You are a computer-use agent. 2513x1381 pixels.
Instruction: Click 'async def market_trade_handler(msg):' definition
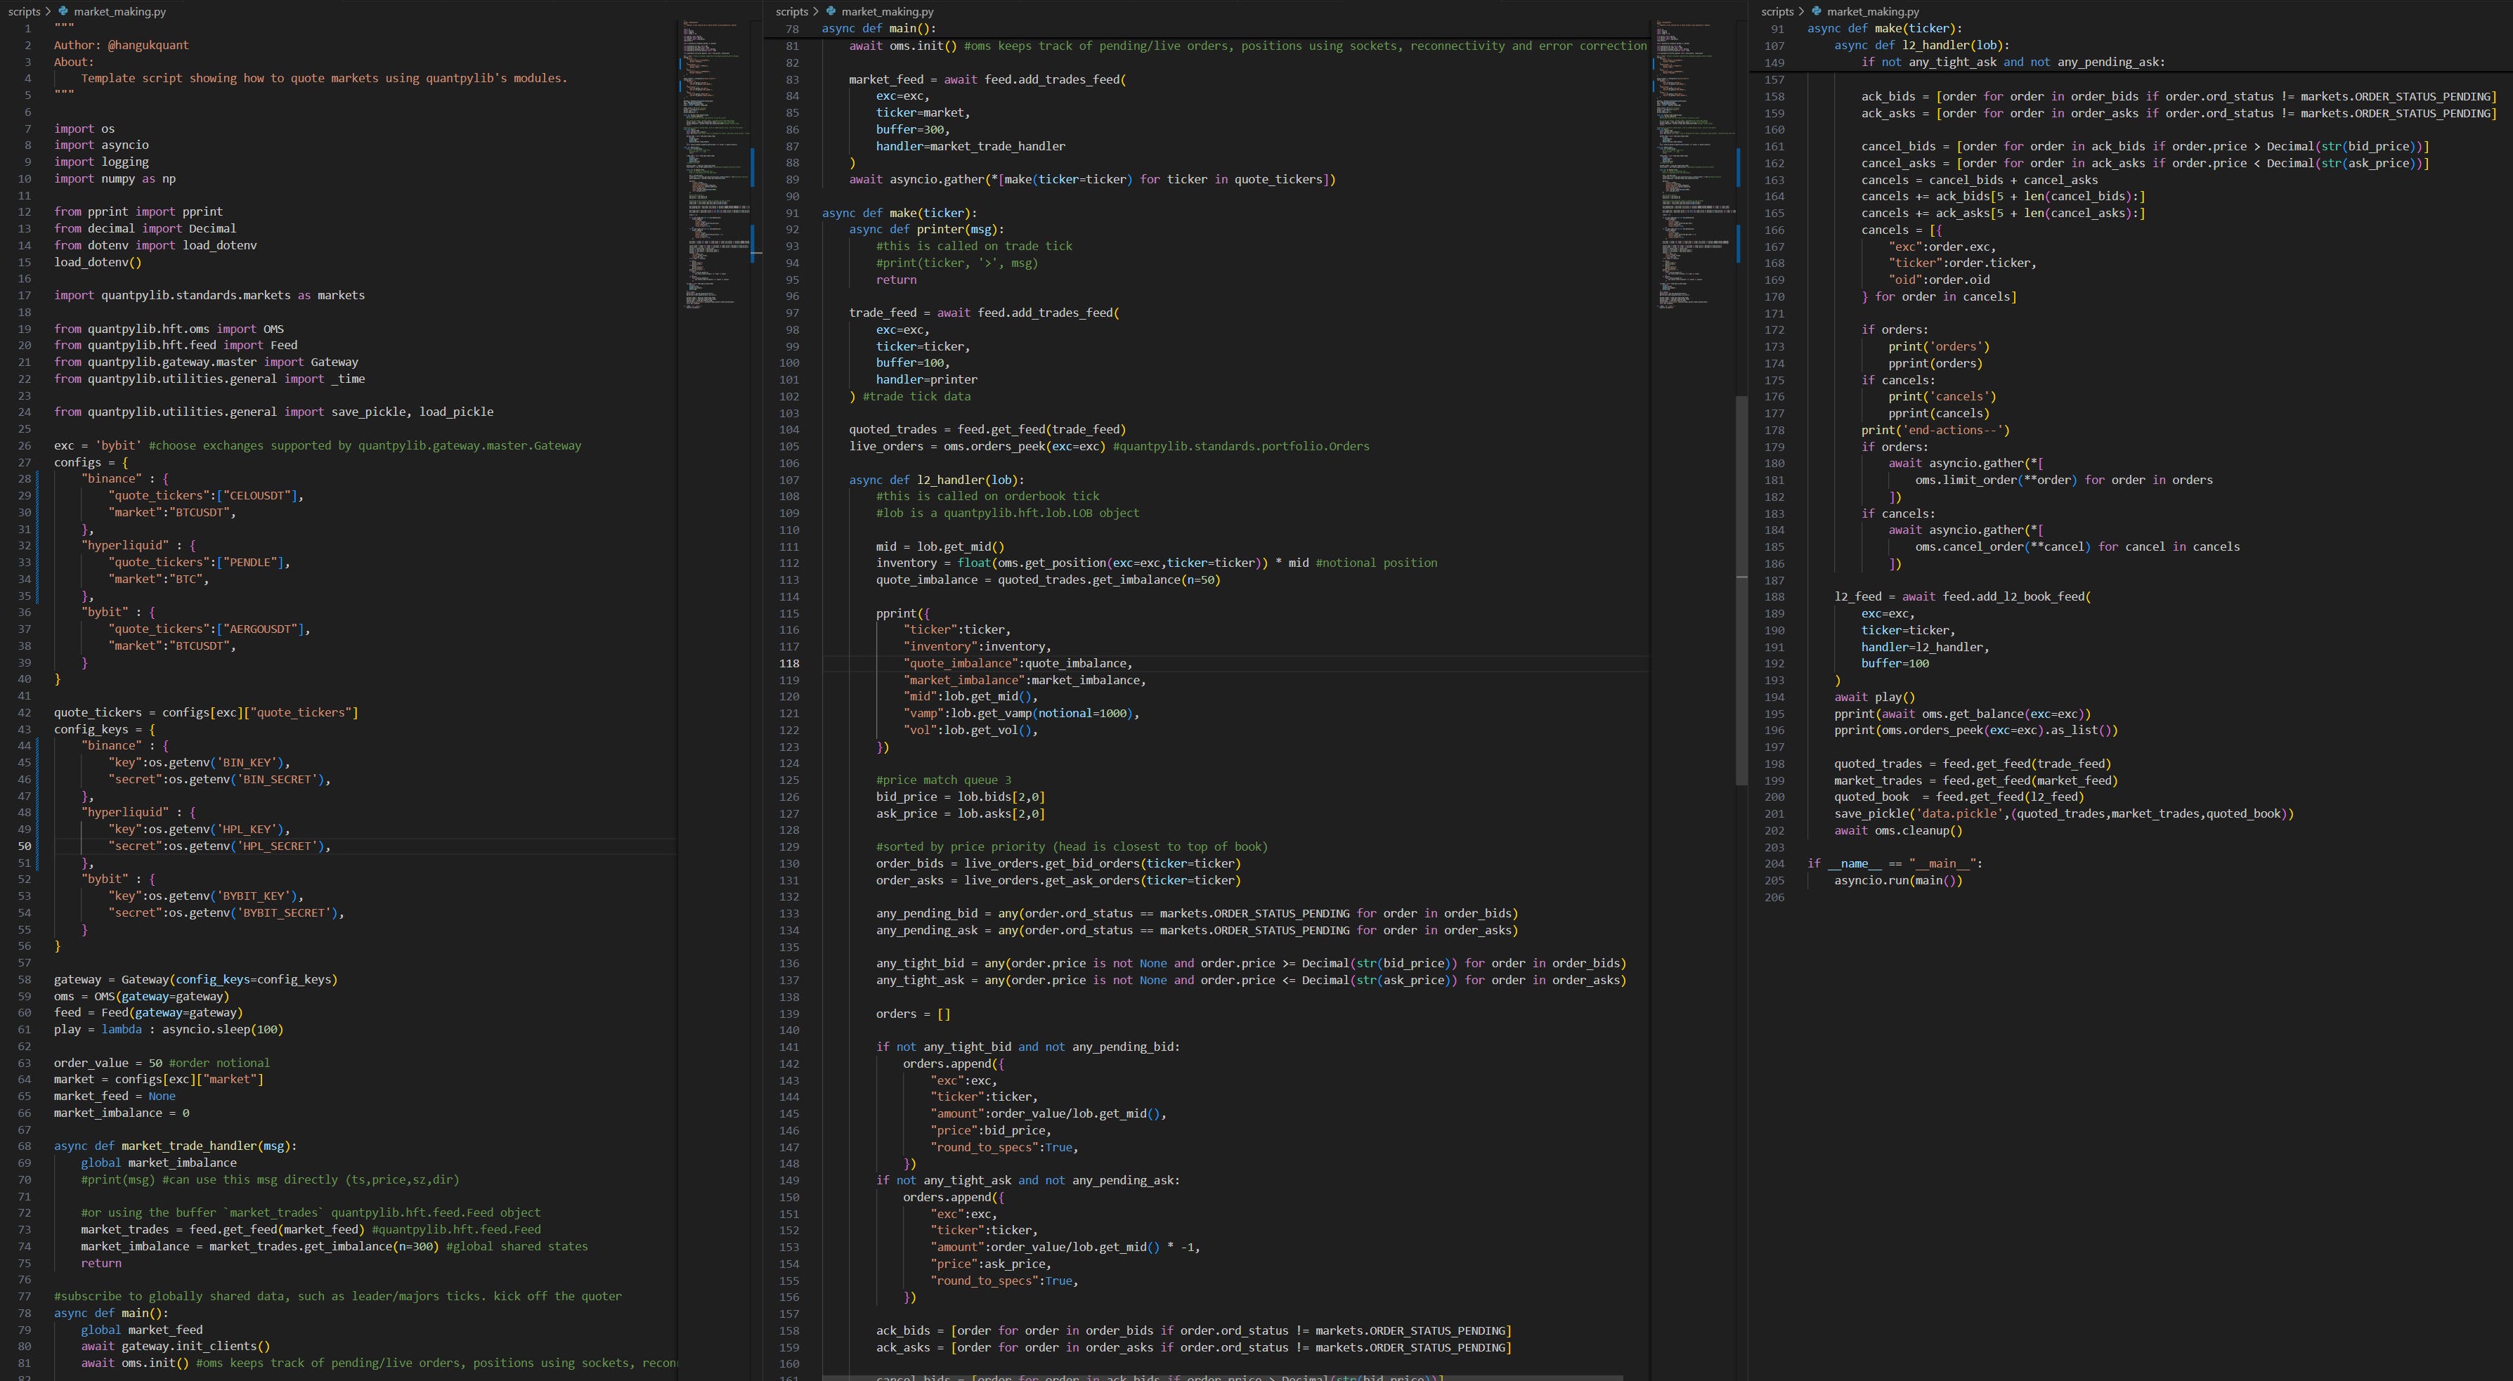click(176, 1145)
